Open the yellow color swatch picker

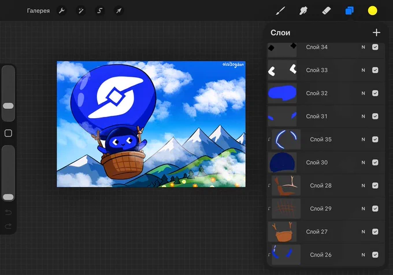point(372,11)
